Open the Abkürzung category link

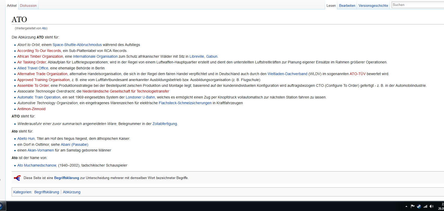tap(72, 192)
